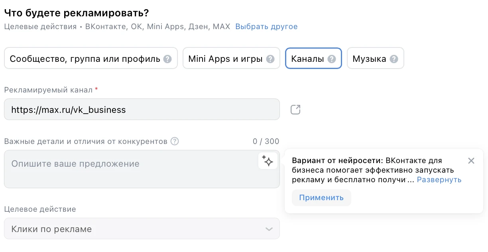Click the Что будете рекламировать? heading
This screenshot has width=488, height=252.
tap(77, 13)
